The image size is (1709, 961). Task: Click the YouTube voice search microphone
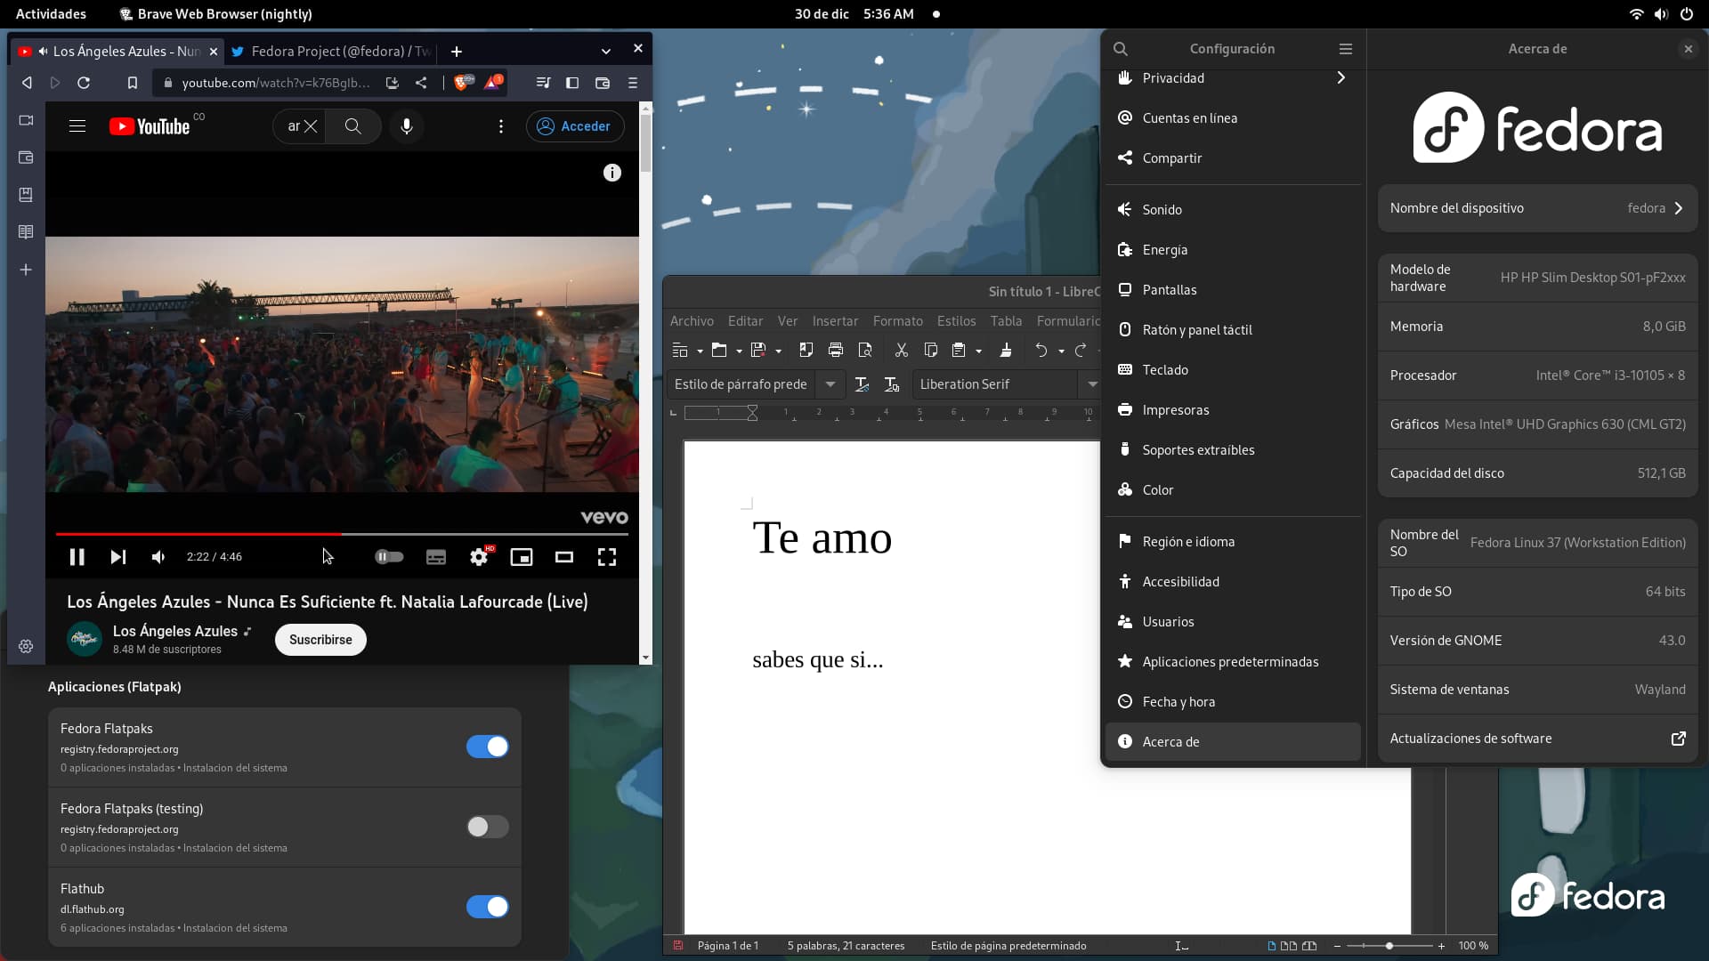pos(407,126)
